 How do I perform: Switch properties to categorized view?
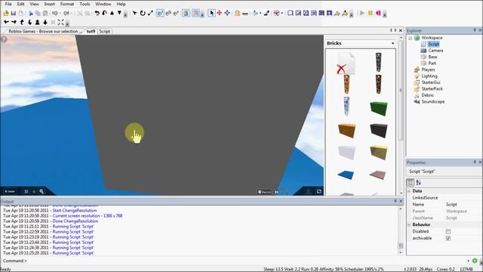[x=411, y=183]
